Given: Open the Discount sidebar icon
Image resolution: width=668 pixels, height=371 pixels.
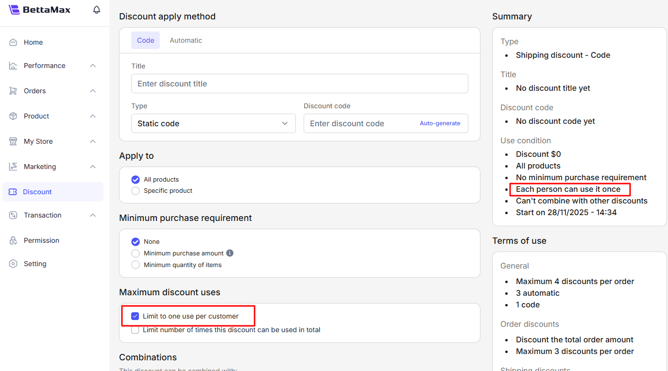Looking at the screenshot, I should [13, 192].
